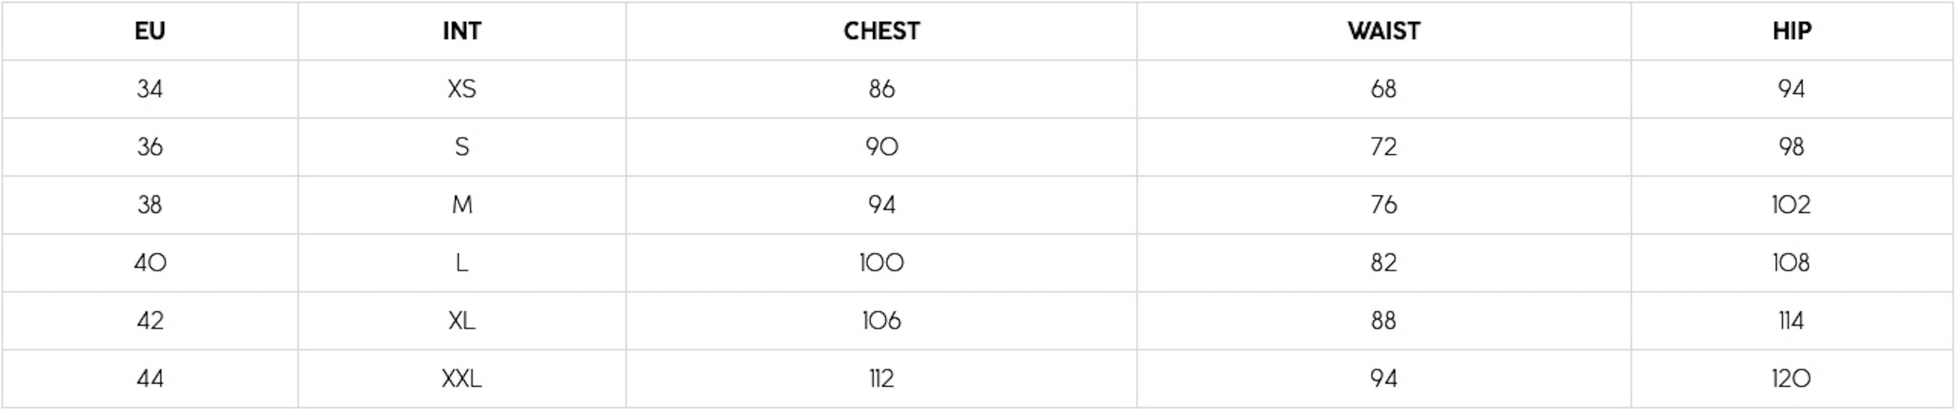The width and height of the screenshot is (1957, 413).
Task: Click the HIP column header
Action: pyautogui.click(x=1791, y=31)
